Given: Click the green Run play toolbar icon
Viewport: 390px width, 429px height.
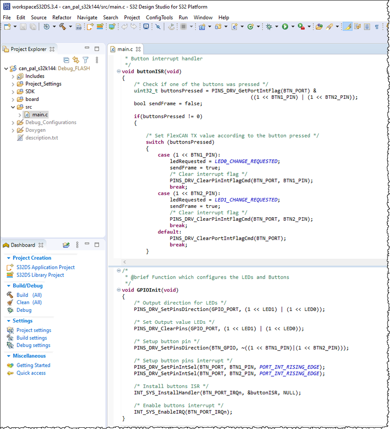Looking at the screenshot, I should (285, 27).
